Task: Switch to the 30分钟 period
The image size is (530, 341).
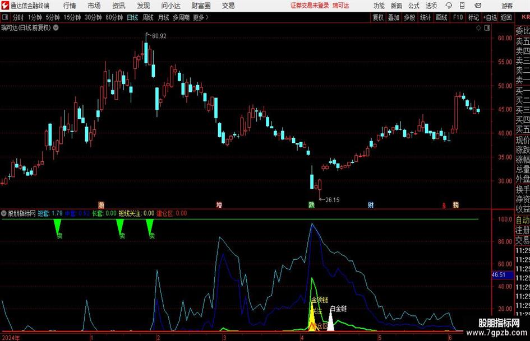Action: pyautogui.click(x=93, y=17)
